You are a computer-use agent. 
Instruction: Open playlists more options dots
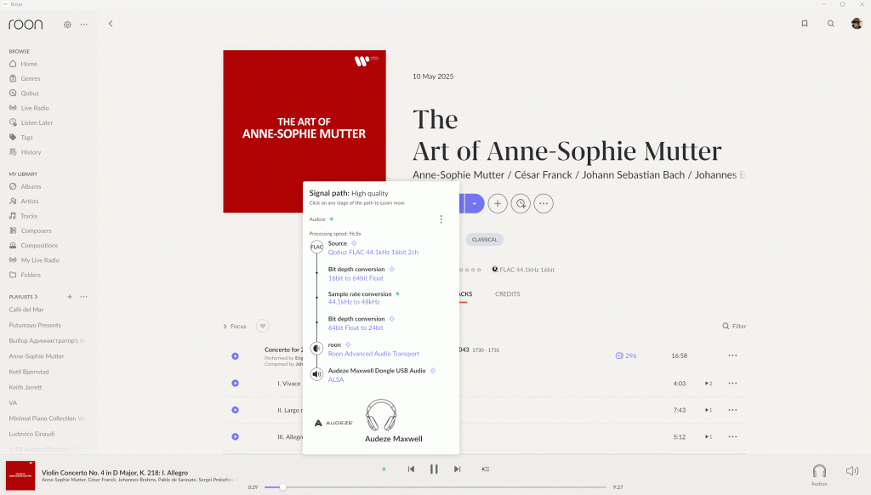(84, 297)
